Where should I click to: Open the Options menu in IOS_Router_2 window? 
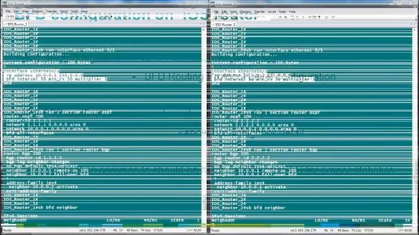point(245,12)
